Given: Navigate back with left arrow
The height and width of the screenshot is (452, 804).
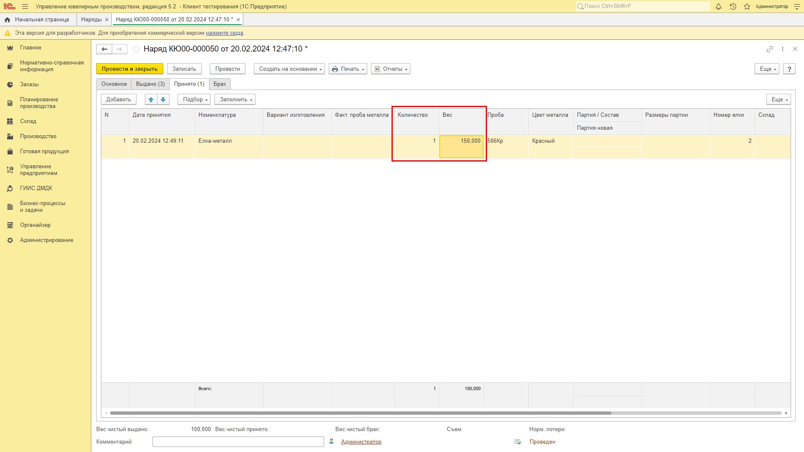Looking at the screenshot, I should [x=104, y=49].
